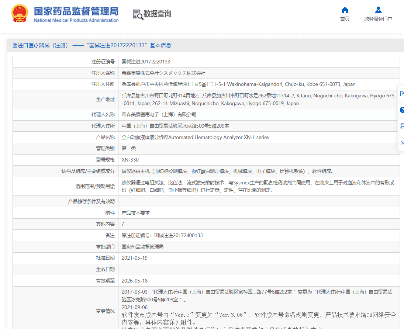Click the 政务服务门户 label
The width and height of the screenshot is (404, 329).
378,19
